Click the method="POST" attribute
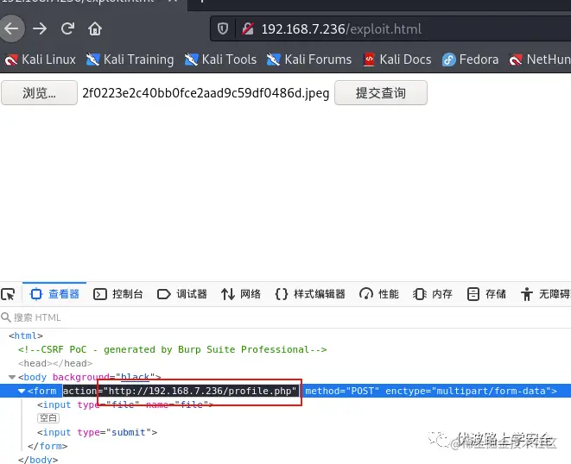 (342, 391)
